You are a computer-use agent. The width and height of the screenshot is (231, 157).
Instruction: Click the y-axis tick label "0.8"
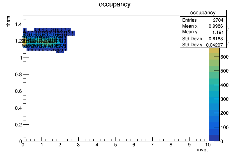[18, 75]
